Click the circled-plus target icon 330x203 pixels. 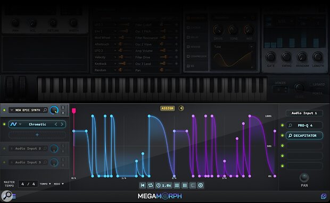pos(200,185)
